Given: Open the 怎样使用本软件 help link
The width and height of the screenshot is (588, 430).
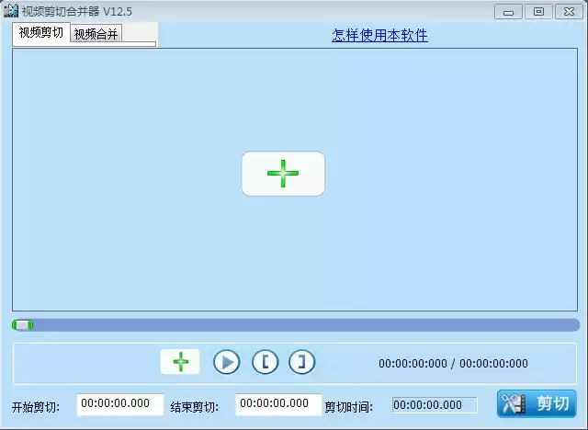Looking at the screenshot, I should [379, 36].
